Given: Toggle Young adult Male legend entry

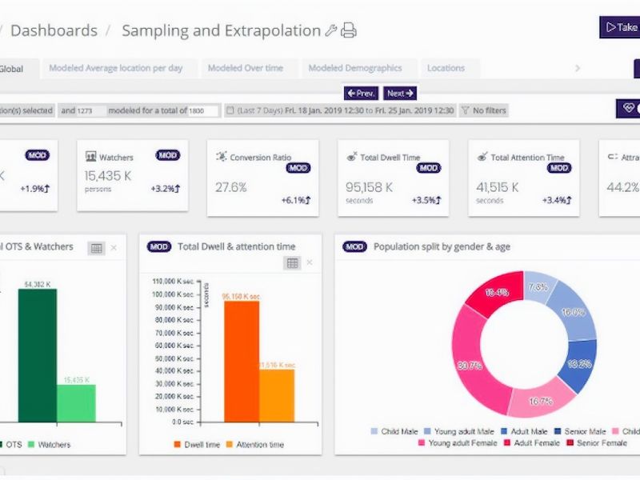Looking at the screenshot, I should pyautogui.click(x=459, y=431).
